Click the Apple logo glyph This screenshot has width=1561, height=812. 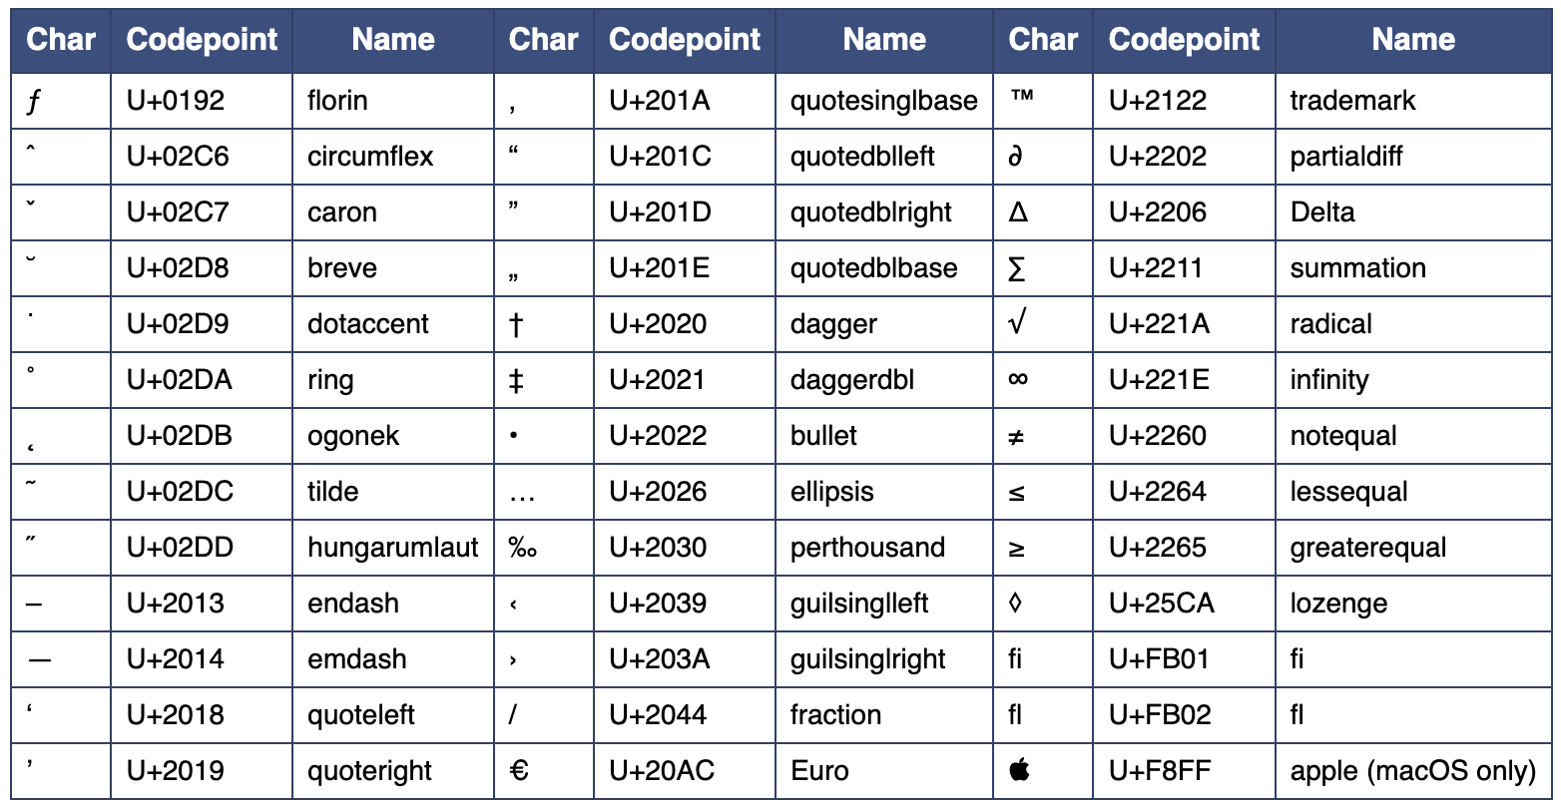click(x=1019, y=769)
